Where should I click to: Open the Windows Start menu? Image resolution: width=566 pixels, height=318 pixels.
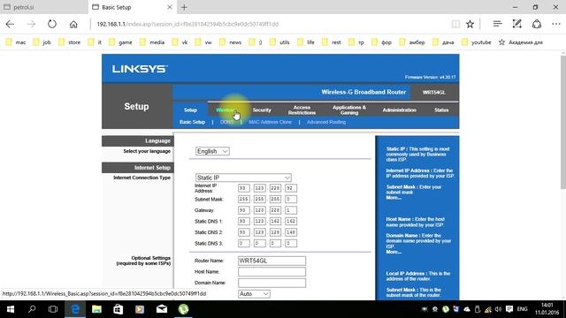(x=11, y=309)
